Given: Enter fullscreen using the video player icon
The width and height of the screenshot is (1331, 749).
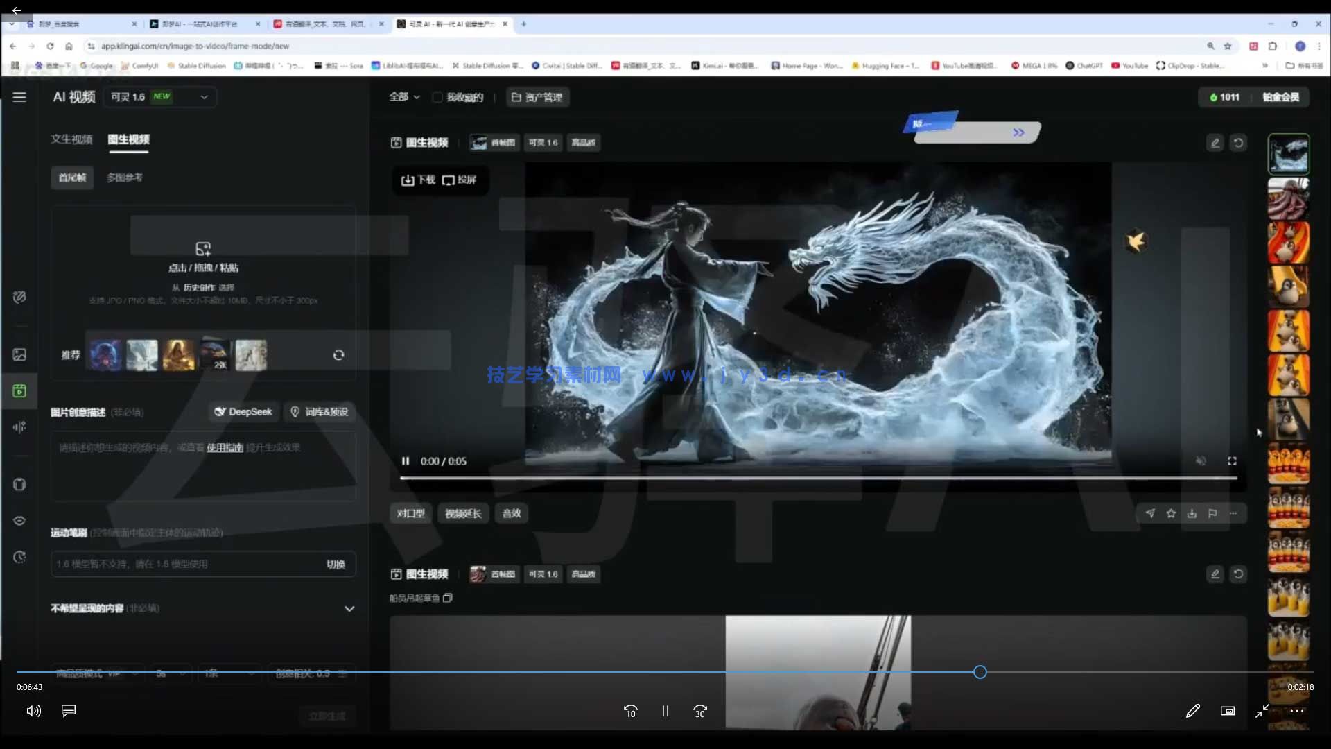Looking at the screenshot, I should tap(1232, 460).
